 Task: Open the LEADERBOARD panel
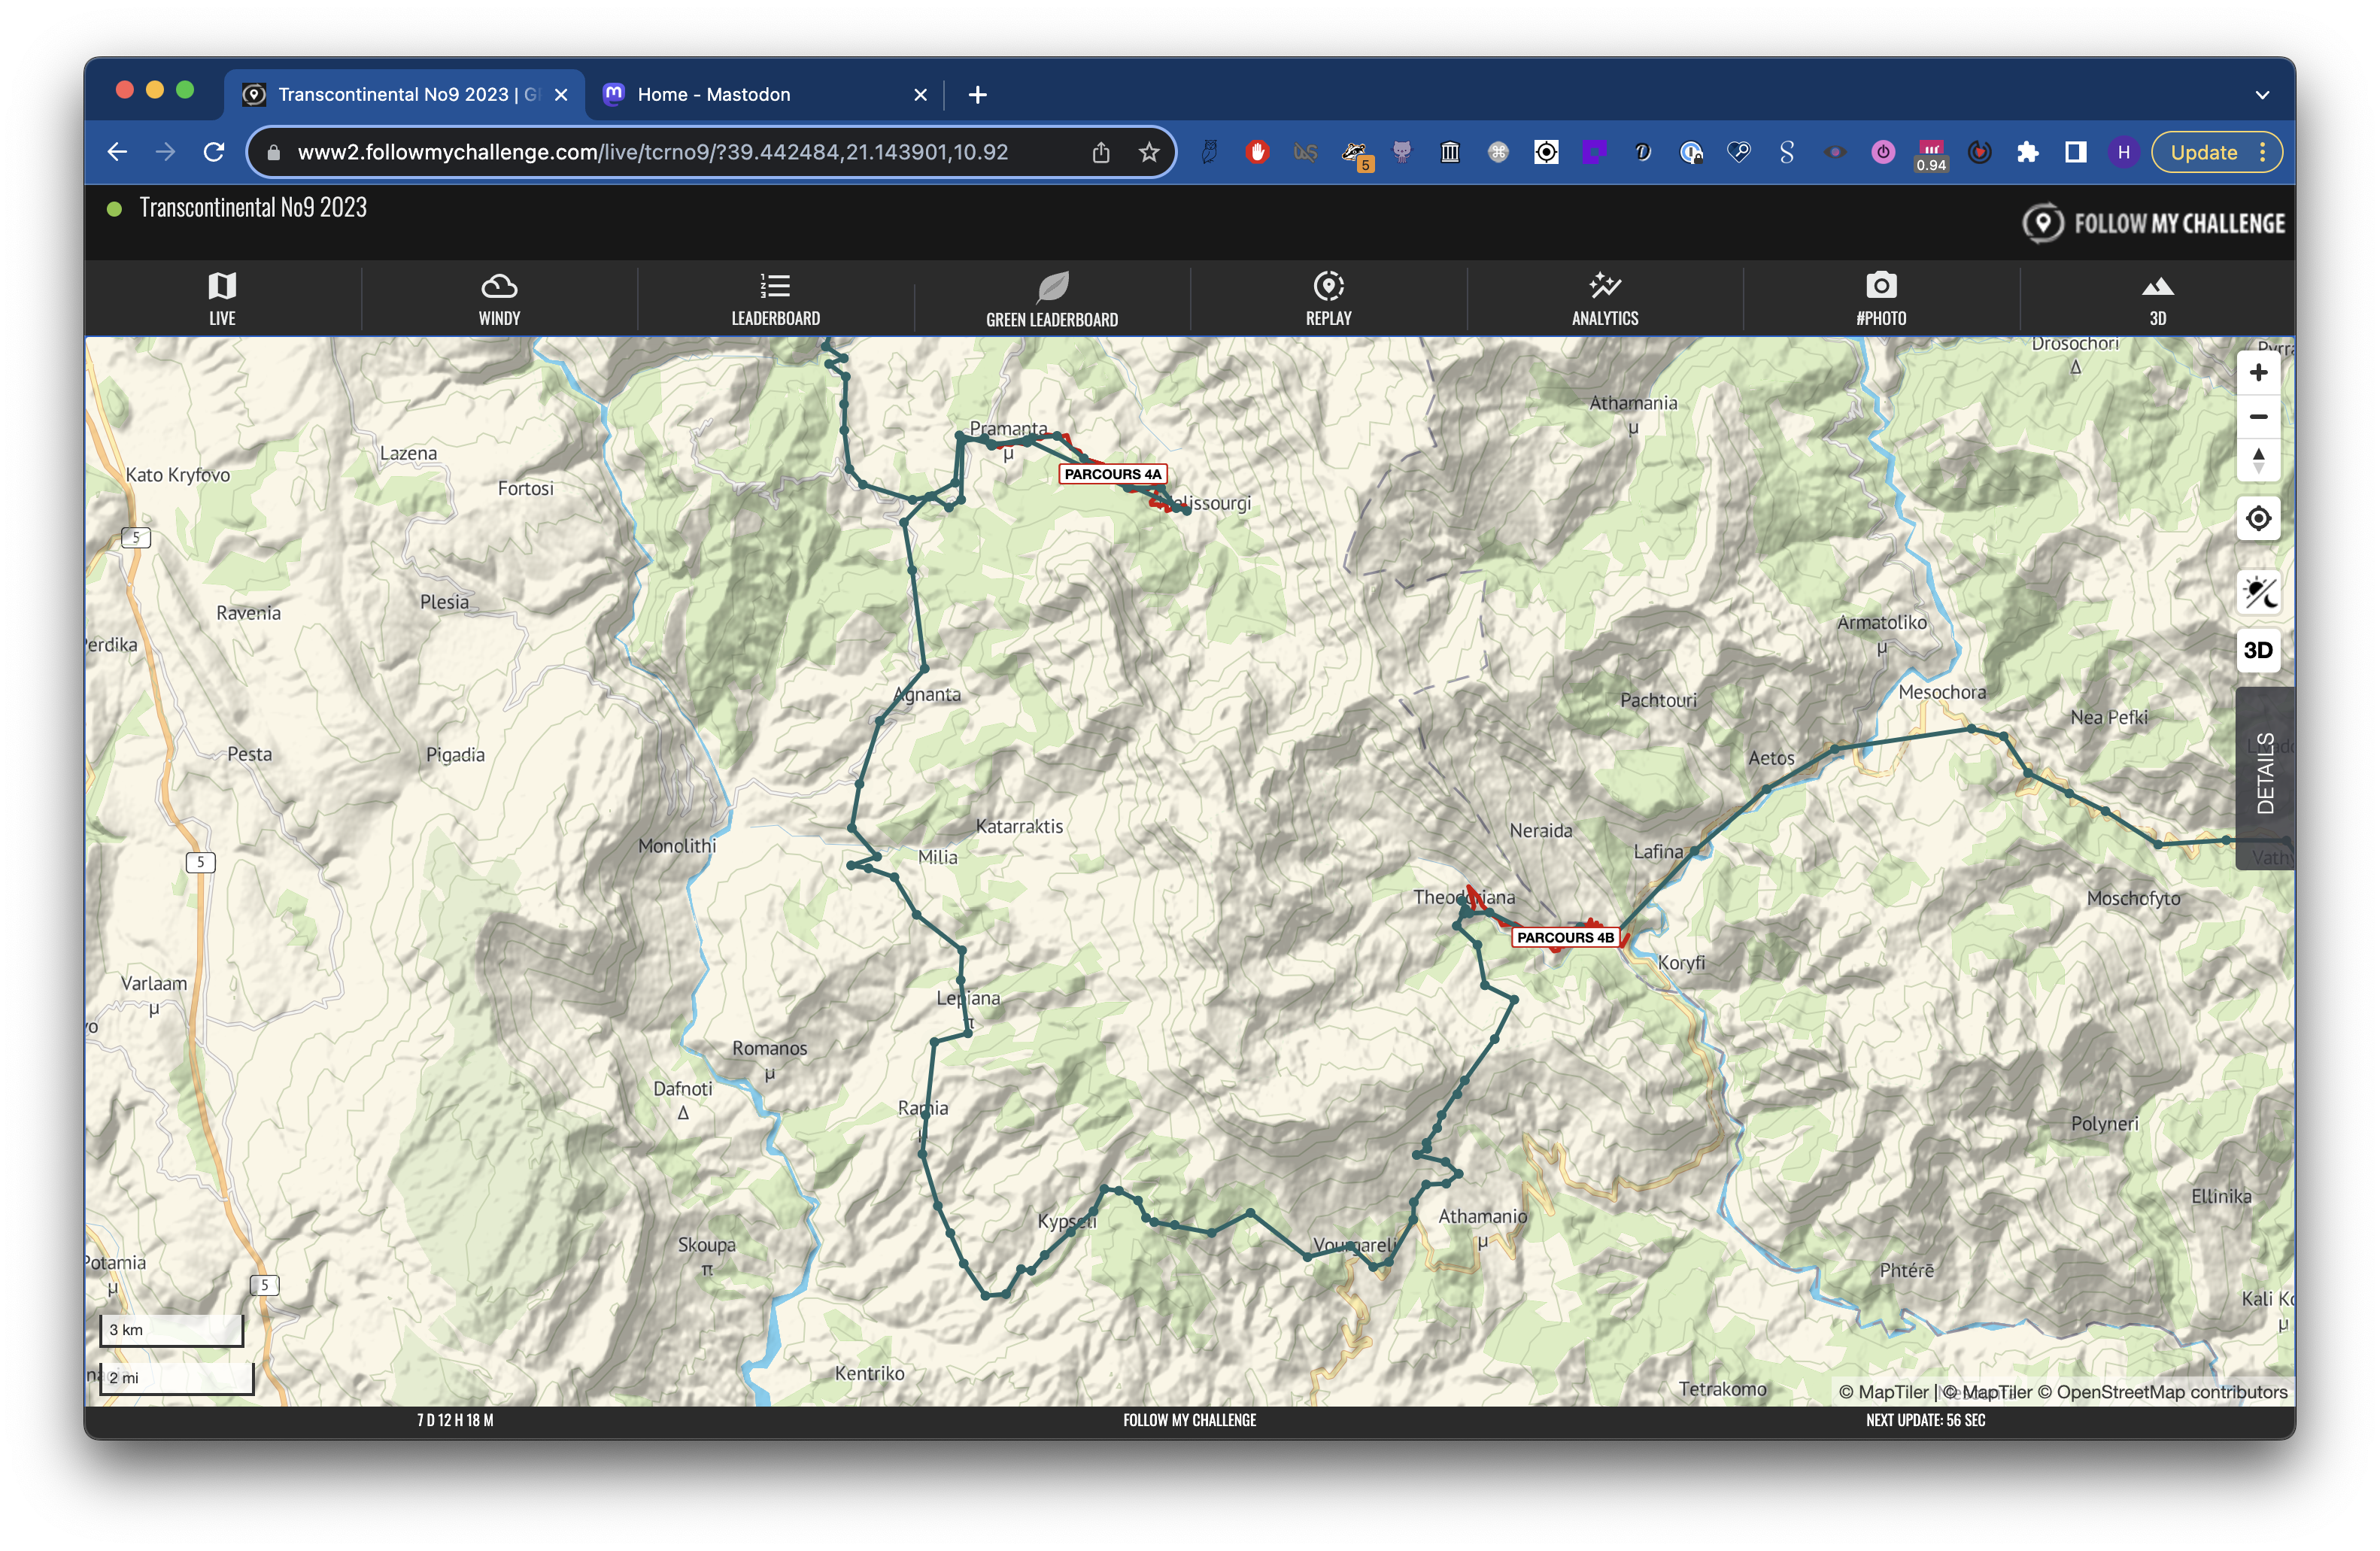click(775, 298)
